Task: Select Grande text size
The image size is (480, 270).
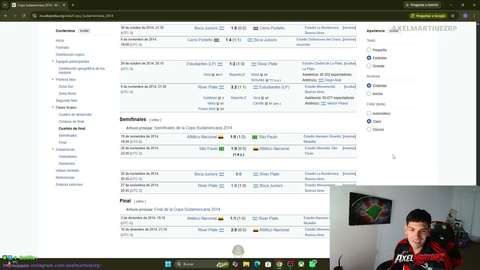Action: 369,66
